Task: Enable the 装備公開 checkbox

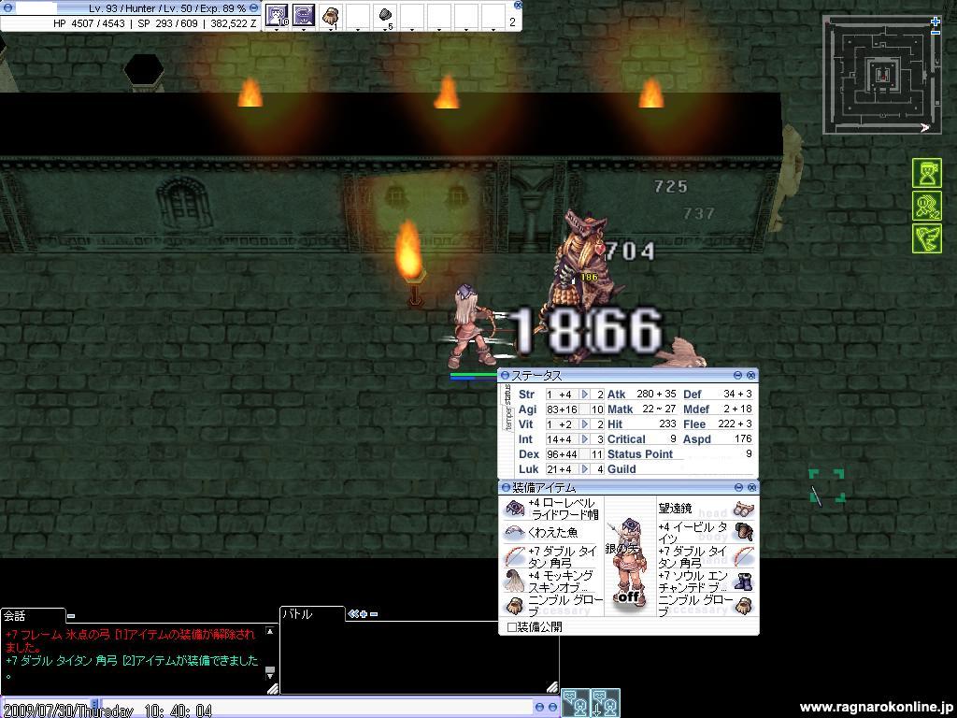Action: pos(511,627)
